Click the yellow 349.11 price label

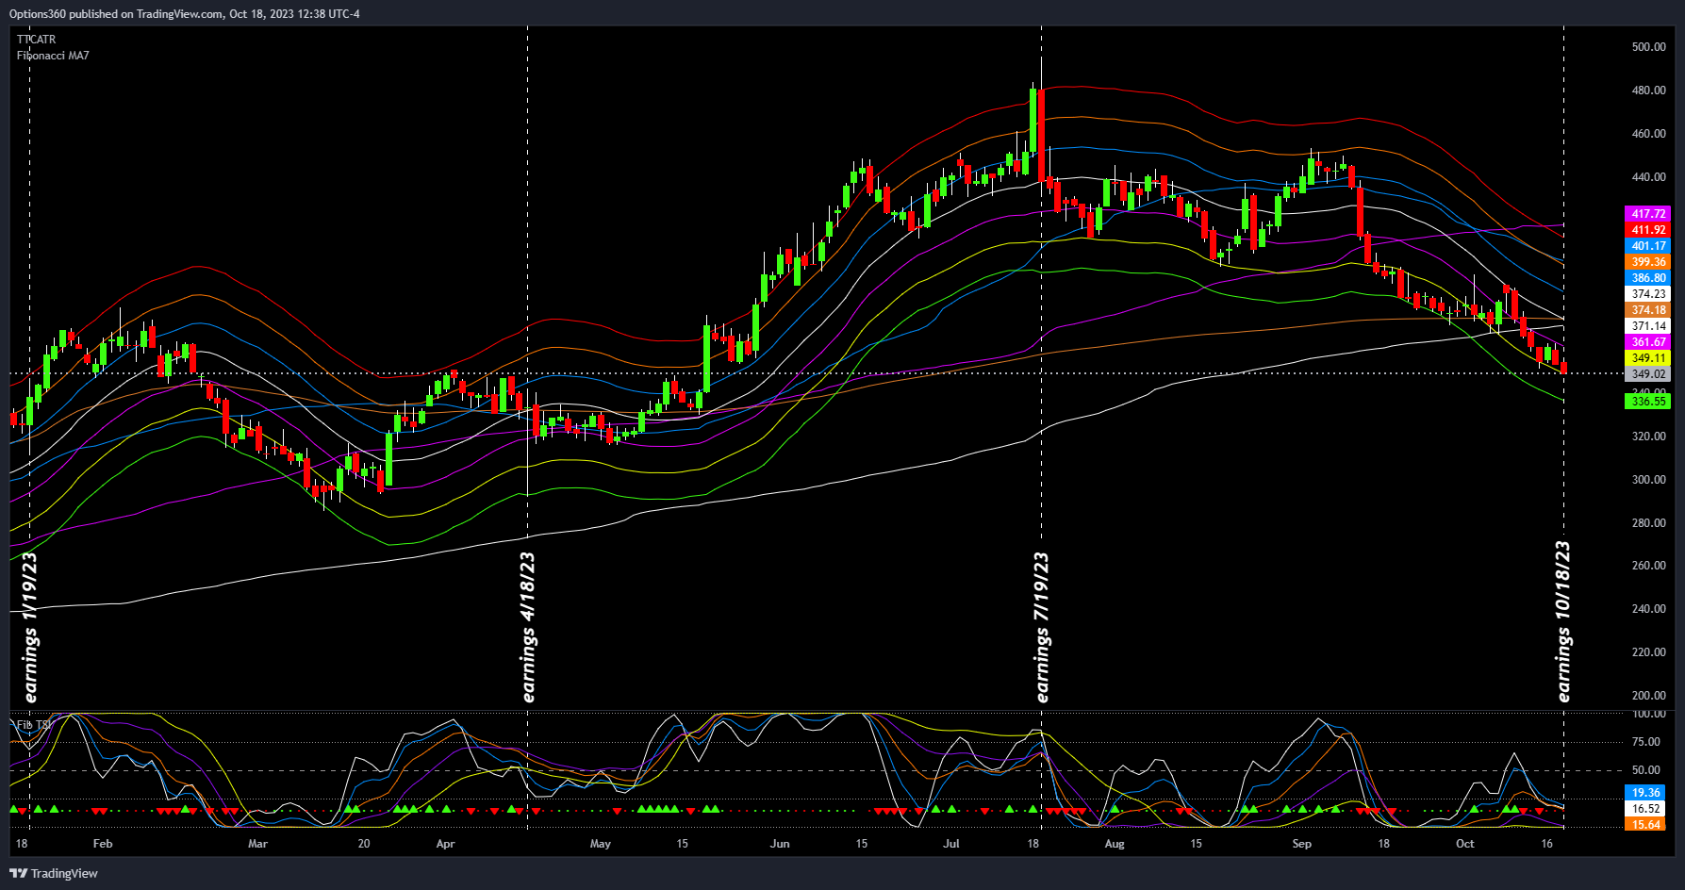point(1648,358)
